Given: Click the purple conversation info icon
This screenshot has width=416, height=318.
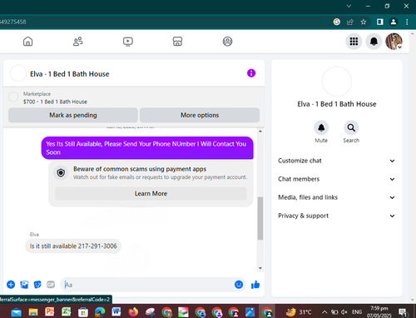Looking at the screenshot, I should (x=251, y=73).
